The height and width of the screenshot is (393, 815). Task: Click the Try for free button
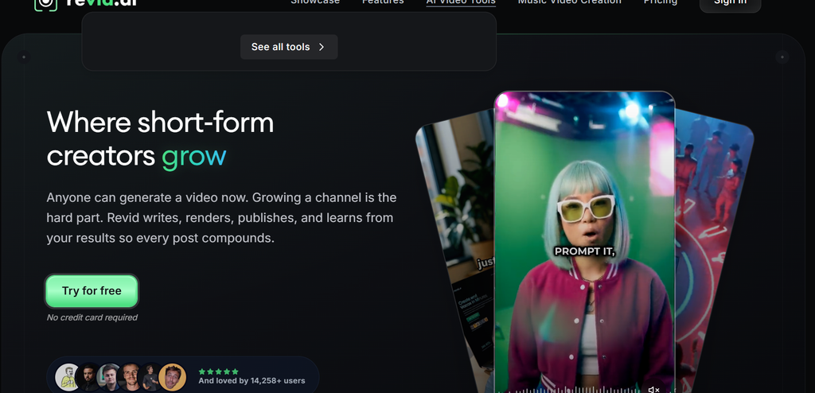(x=92, y=291)
